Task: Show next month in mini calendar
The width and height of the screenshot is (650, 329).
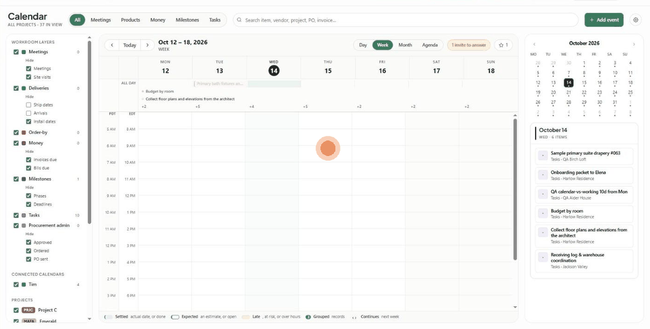Action: [634, 44]
